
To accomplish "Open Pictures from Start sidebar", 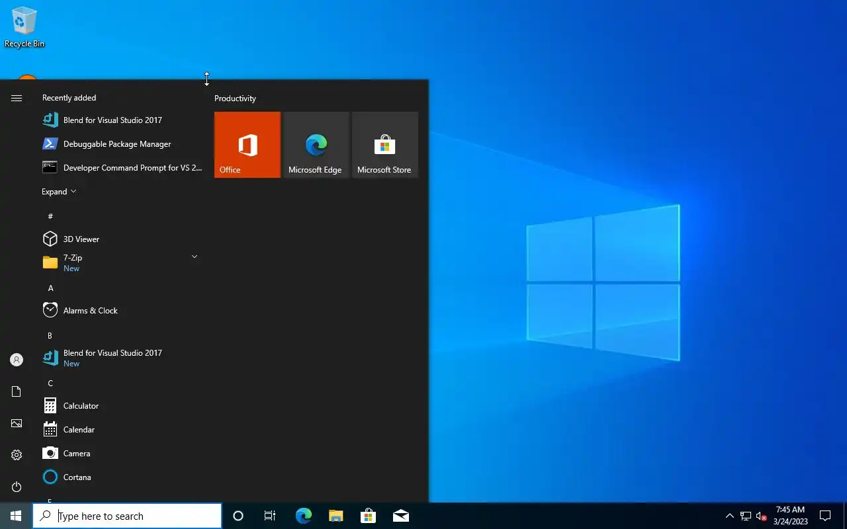I will (17, 423).
